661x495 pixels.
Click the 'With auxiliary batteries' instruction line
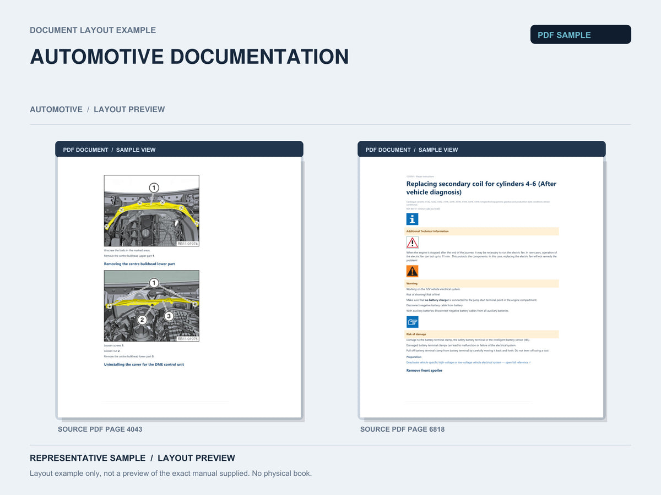(x=458, y=311)
